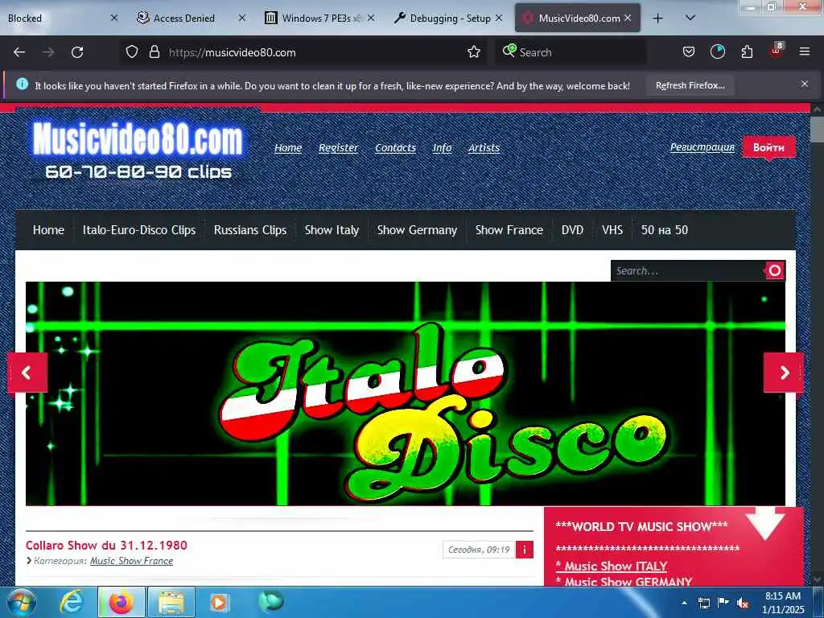This screenshot has width=824, height=618.
Task: Click the page vertical scrollbar thumb
Action: [817, 129]
